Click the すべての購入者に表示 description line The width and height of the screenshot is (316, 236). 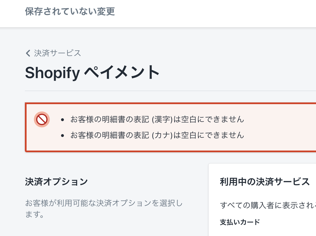268,205
